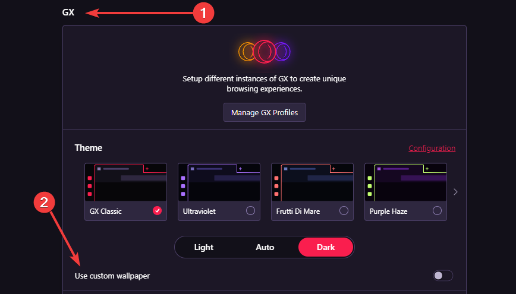Click the Purple Haze preview thumbnail
The width and height of the screenshot is (516, 294).
(405, 182)
